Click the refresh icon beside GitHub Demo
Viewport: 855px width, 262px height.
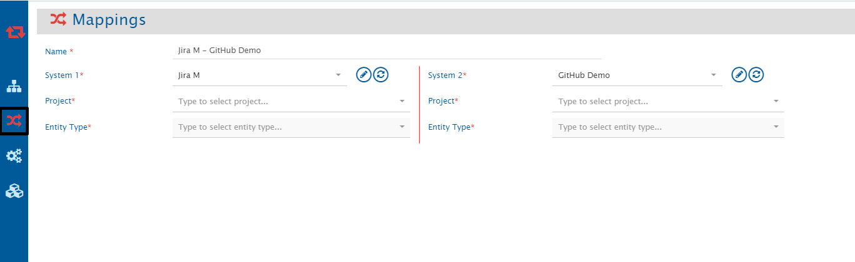[x=756, y=75]
